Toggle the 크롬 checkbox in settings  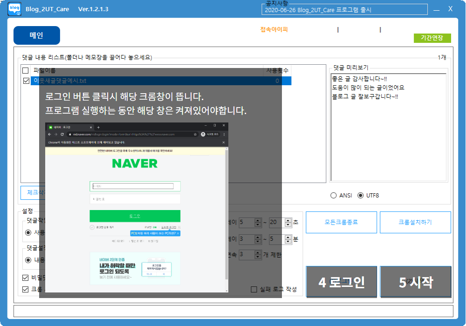pyautogui.click(x=26, y=289)
